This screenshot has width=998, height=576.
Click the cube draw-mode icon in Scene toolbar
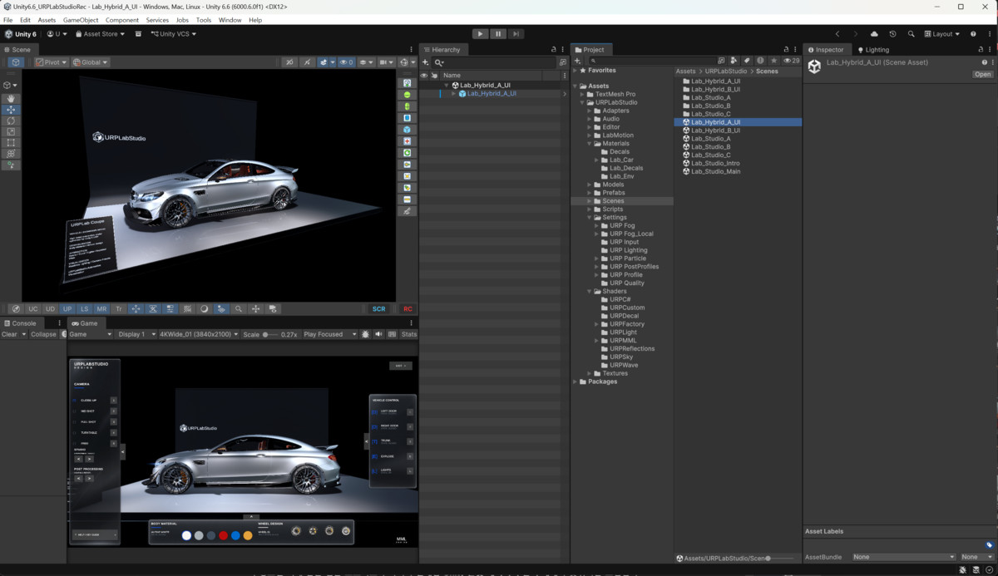click(x=16, y=62)
